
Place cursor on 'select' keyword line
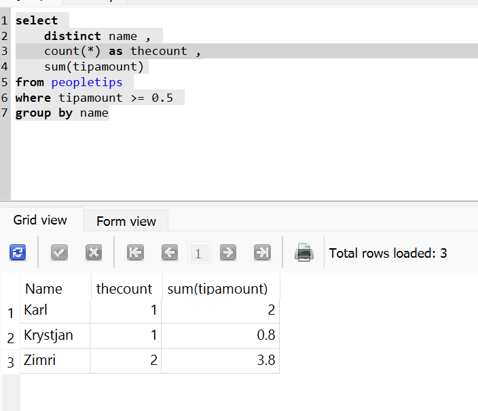37,20
